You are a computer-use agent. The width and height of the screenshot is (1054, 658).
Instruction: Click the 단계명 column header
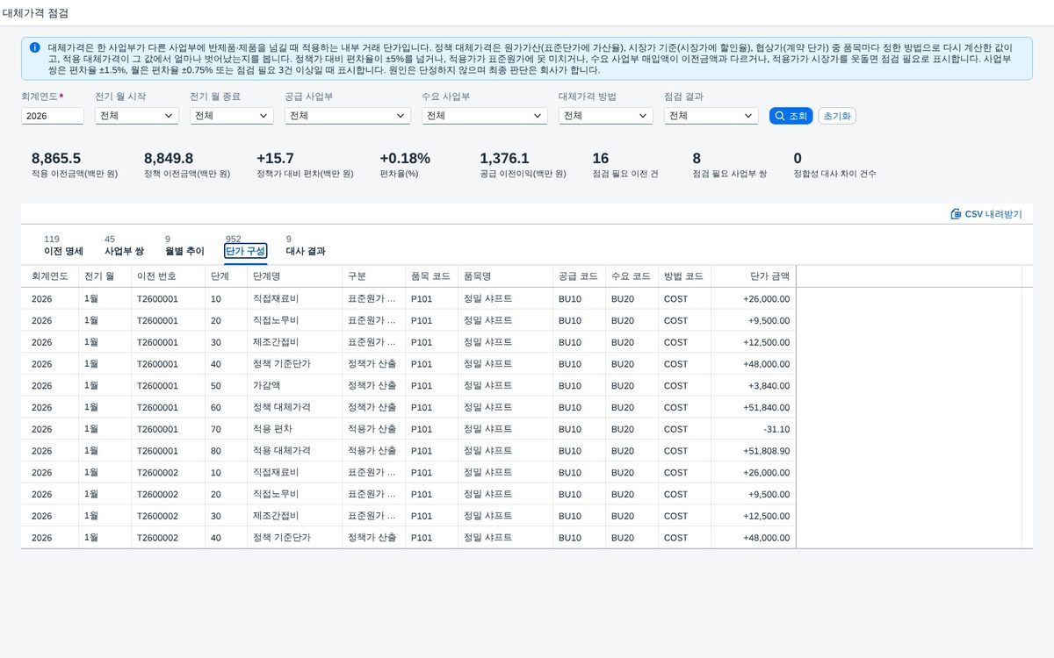295,276
